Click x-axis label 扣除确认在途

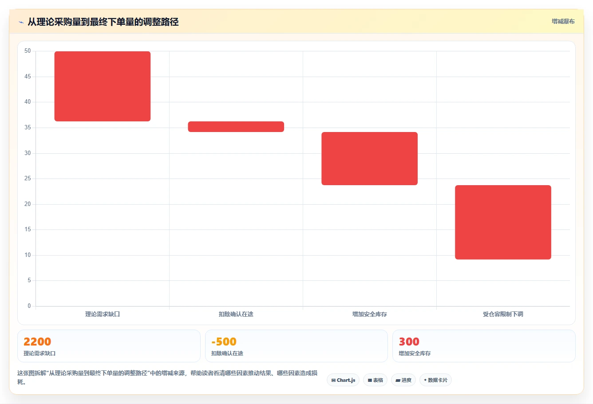coord(236,314)
